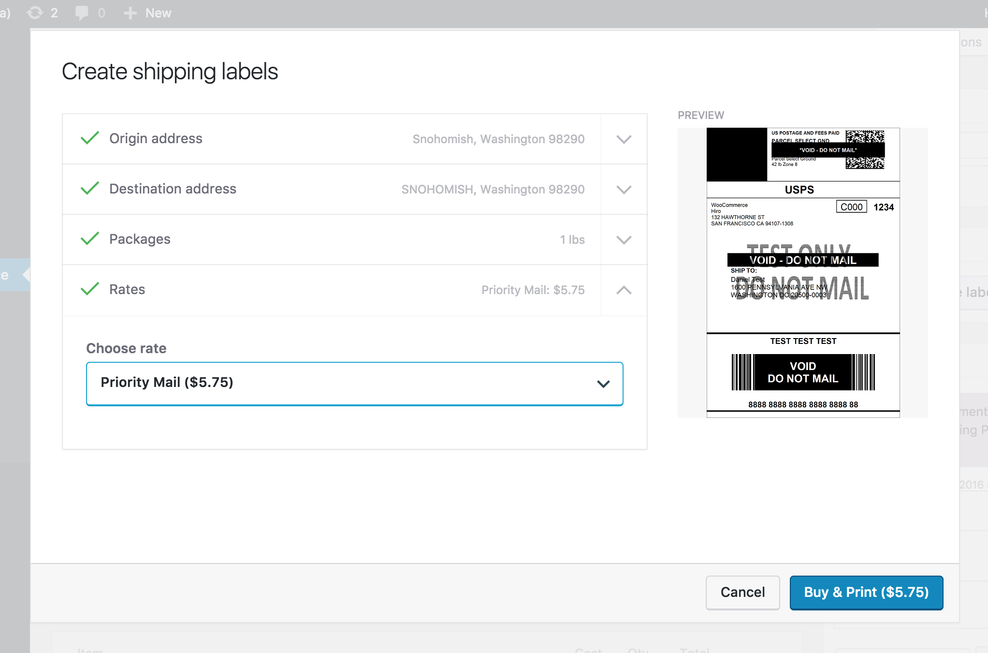The width and height of the screenshot is (988, 653).
Task: Select Priority Mail ($5.75) from dropdown
Action: [355, 383]
